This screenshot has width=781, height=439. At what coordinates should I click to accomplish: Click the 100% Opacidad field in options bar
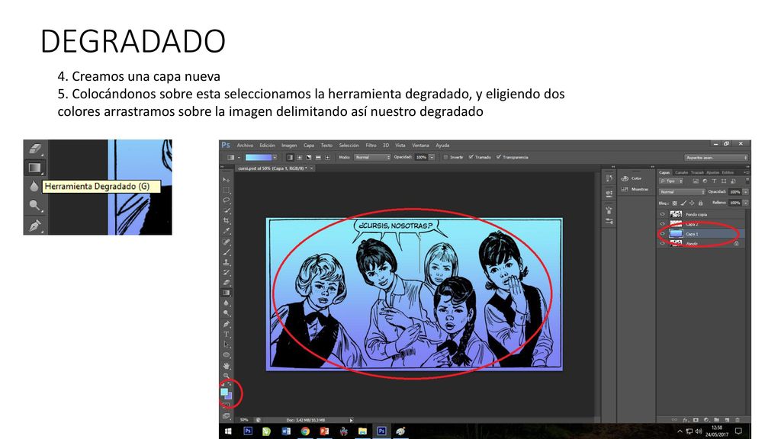(421, 157)
